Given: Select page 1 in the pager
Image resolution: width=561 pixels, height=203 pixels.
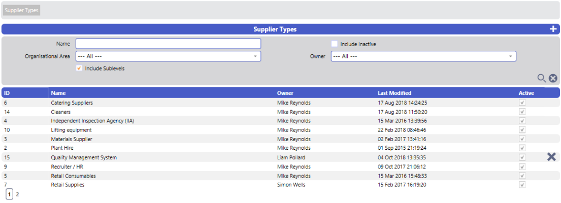Looking at the screenshot, I should (x=10, y=194).
